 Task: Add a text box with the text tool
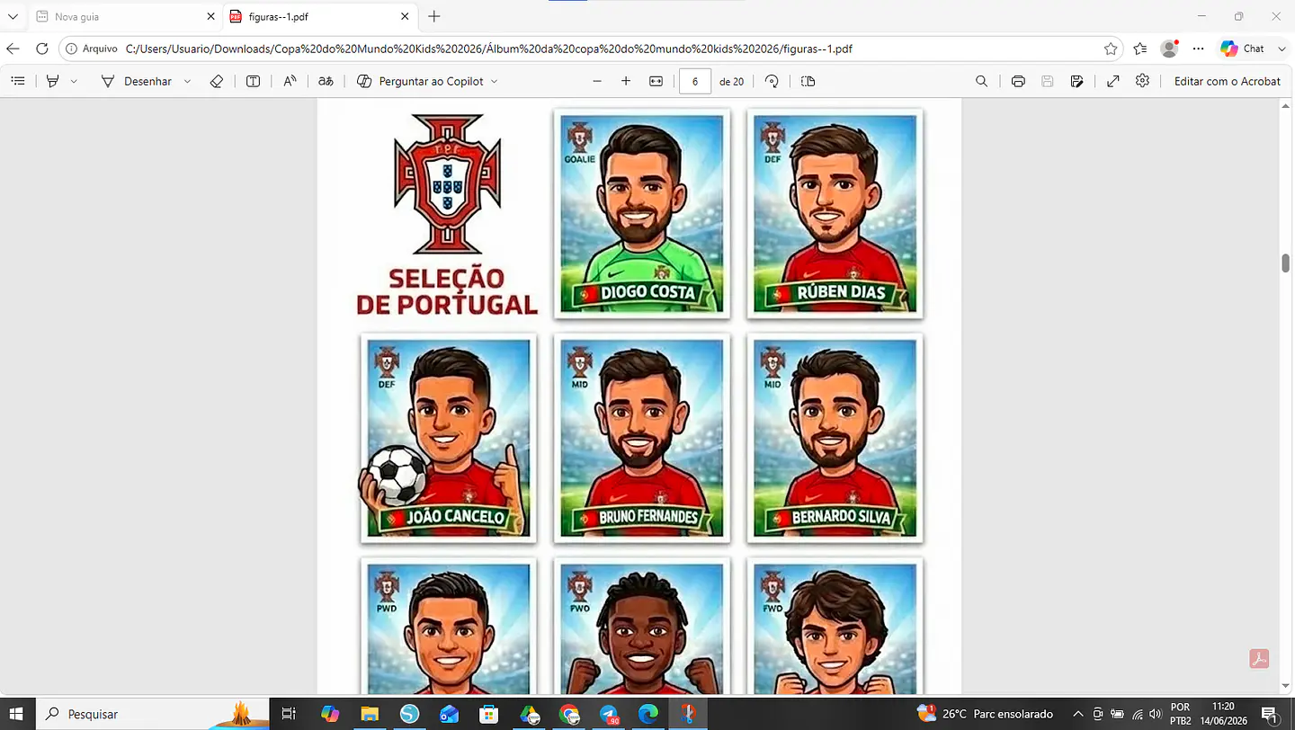254,81
